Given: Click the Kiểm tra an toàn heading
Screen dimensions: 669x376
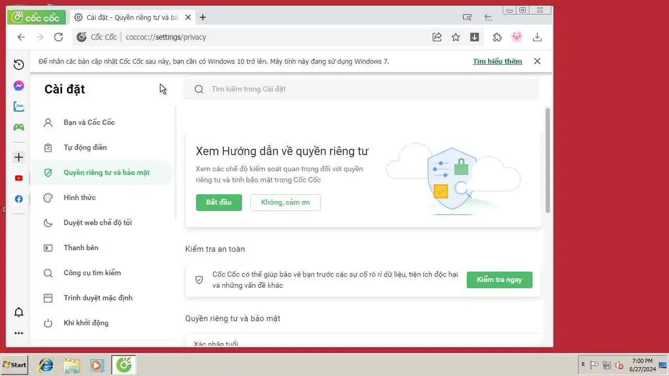Looking at the screenshot, I should click(x=215, y=249).
